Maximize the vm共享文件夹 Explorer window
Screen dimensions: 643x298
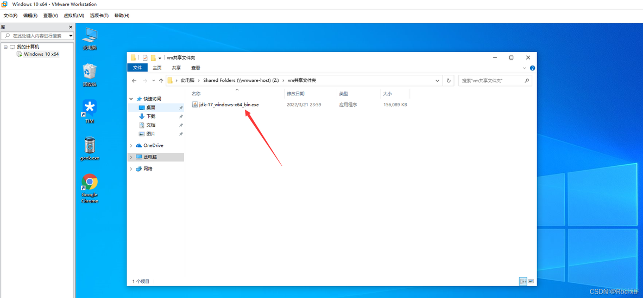[511, 58]
